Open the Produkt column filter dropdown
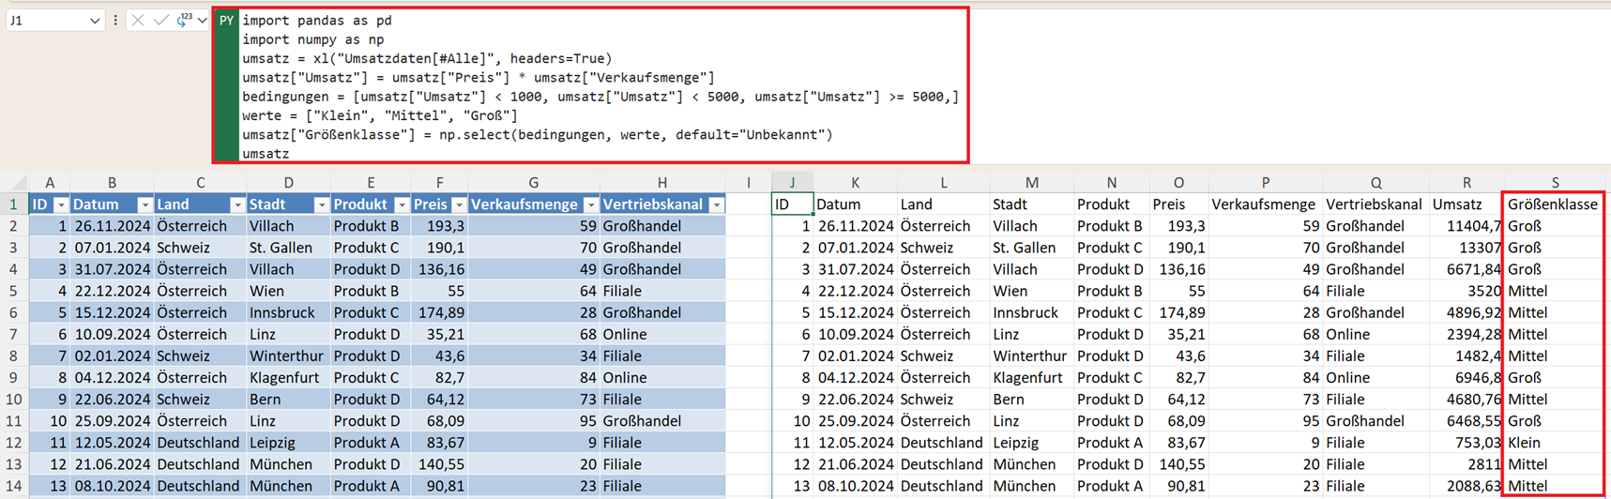 coord(402,204)
